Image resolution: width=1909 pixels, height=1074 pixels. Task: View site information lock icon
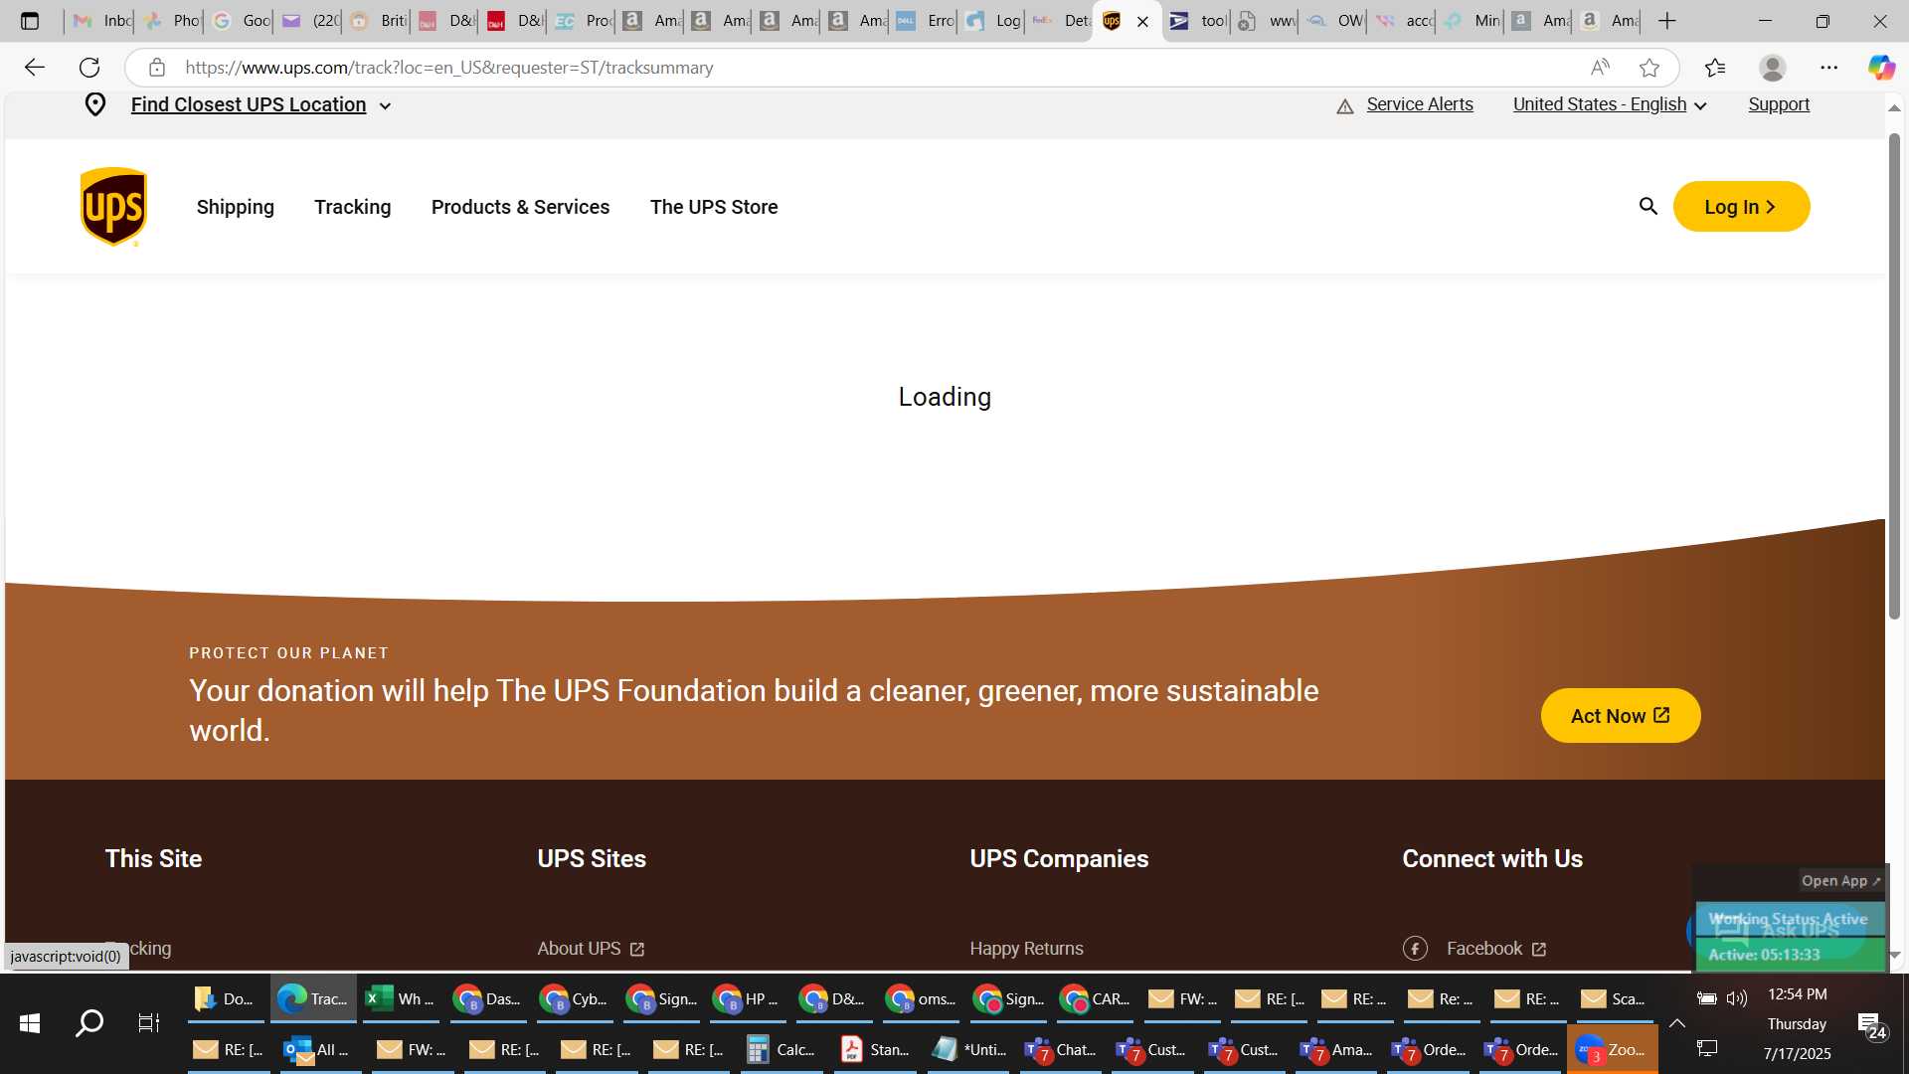pyautogui.click(x=156, y=68)
